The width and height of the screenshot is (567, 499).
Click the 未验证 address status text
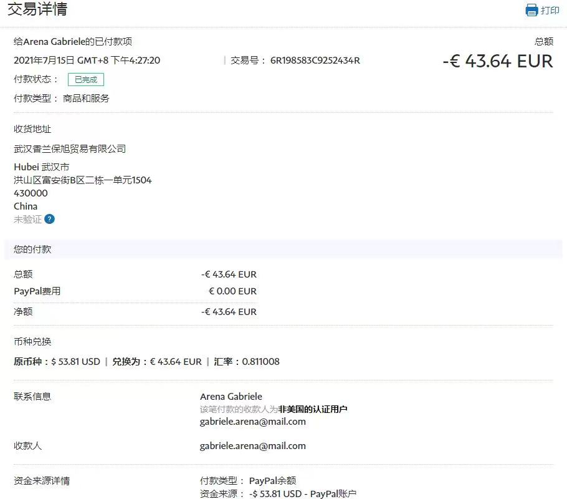(x=27, y=219)
